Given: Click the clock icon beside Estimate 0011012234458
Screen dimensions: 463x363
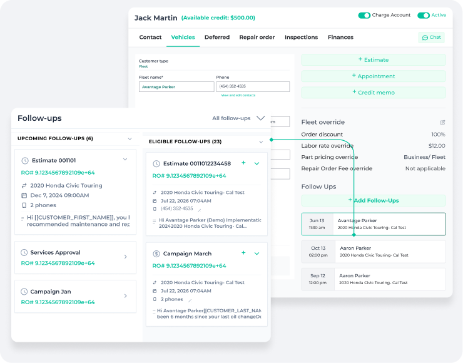Looking at the screenshot, I should [156, 163].
